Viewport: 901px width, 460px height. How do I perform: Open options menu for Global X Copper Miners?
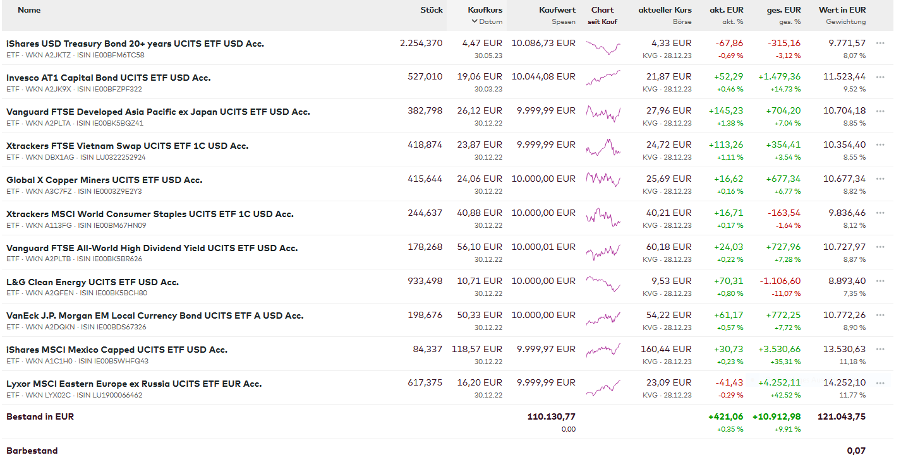pos(880,179)
